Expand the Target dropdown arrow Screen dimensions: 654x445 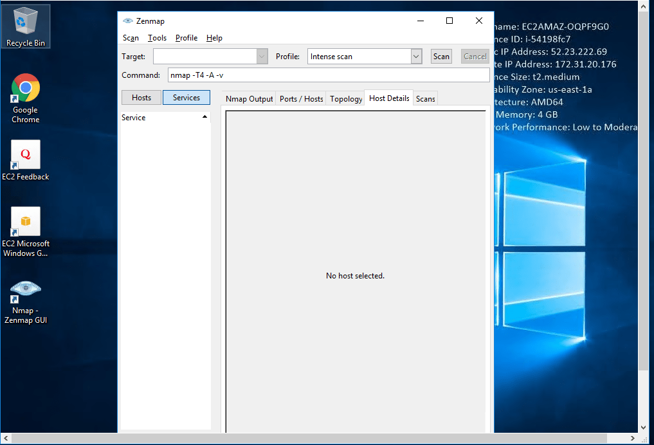(262, 57)
